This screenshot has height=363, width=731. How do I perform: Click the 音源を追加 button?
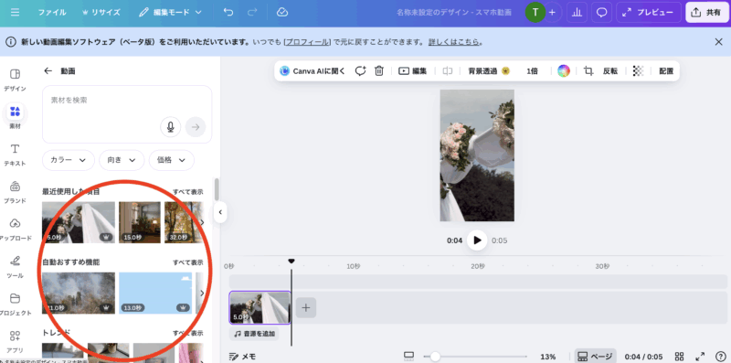coord(254,334)
